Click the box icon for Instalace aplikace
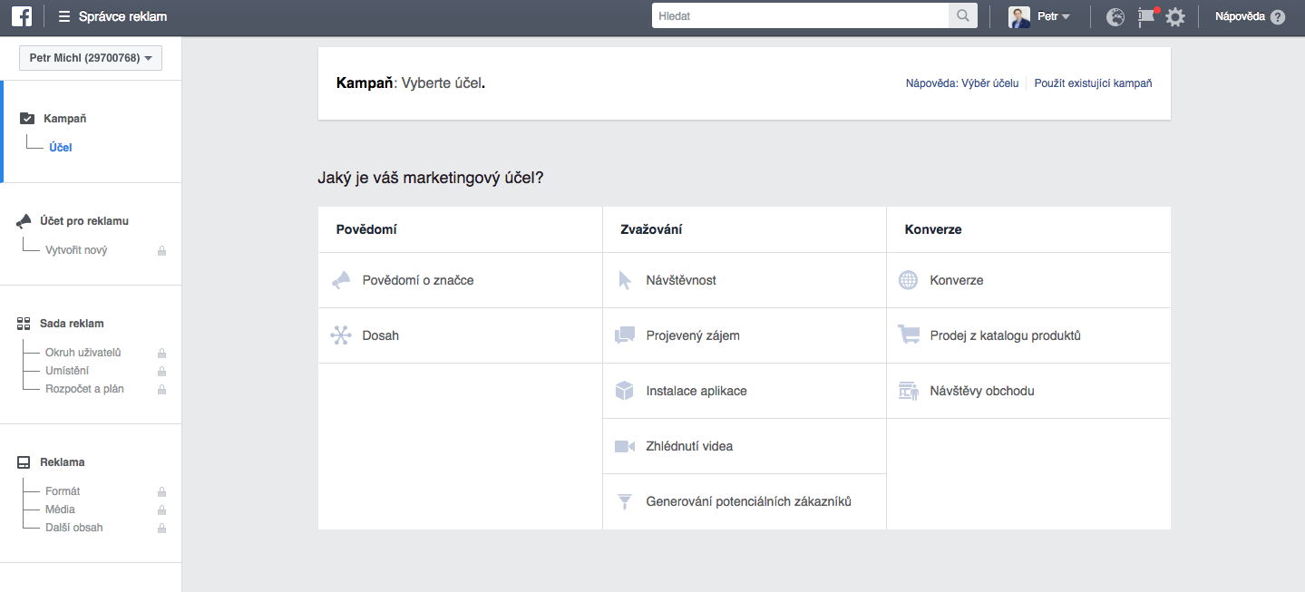This screenshot has height=592, width=1305. pyautogui.click(x=624, y=391)
